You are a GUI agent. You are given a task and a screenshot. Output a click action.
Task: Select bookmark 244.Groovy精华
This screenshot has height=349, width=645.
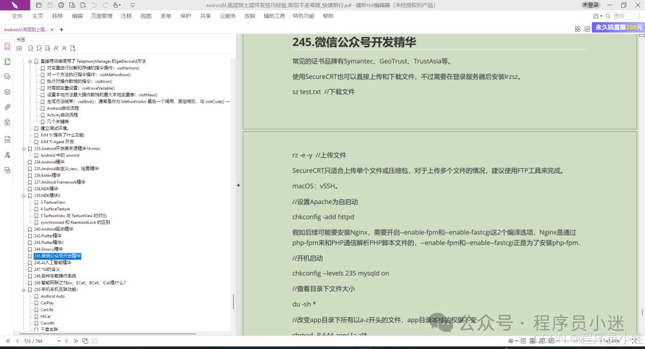[48, 249]
